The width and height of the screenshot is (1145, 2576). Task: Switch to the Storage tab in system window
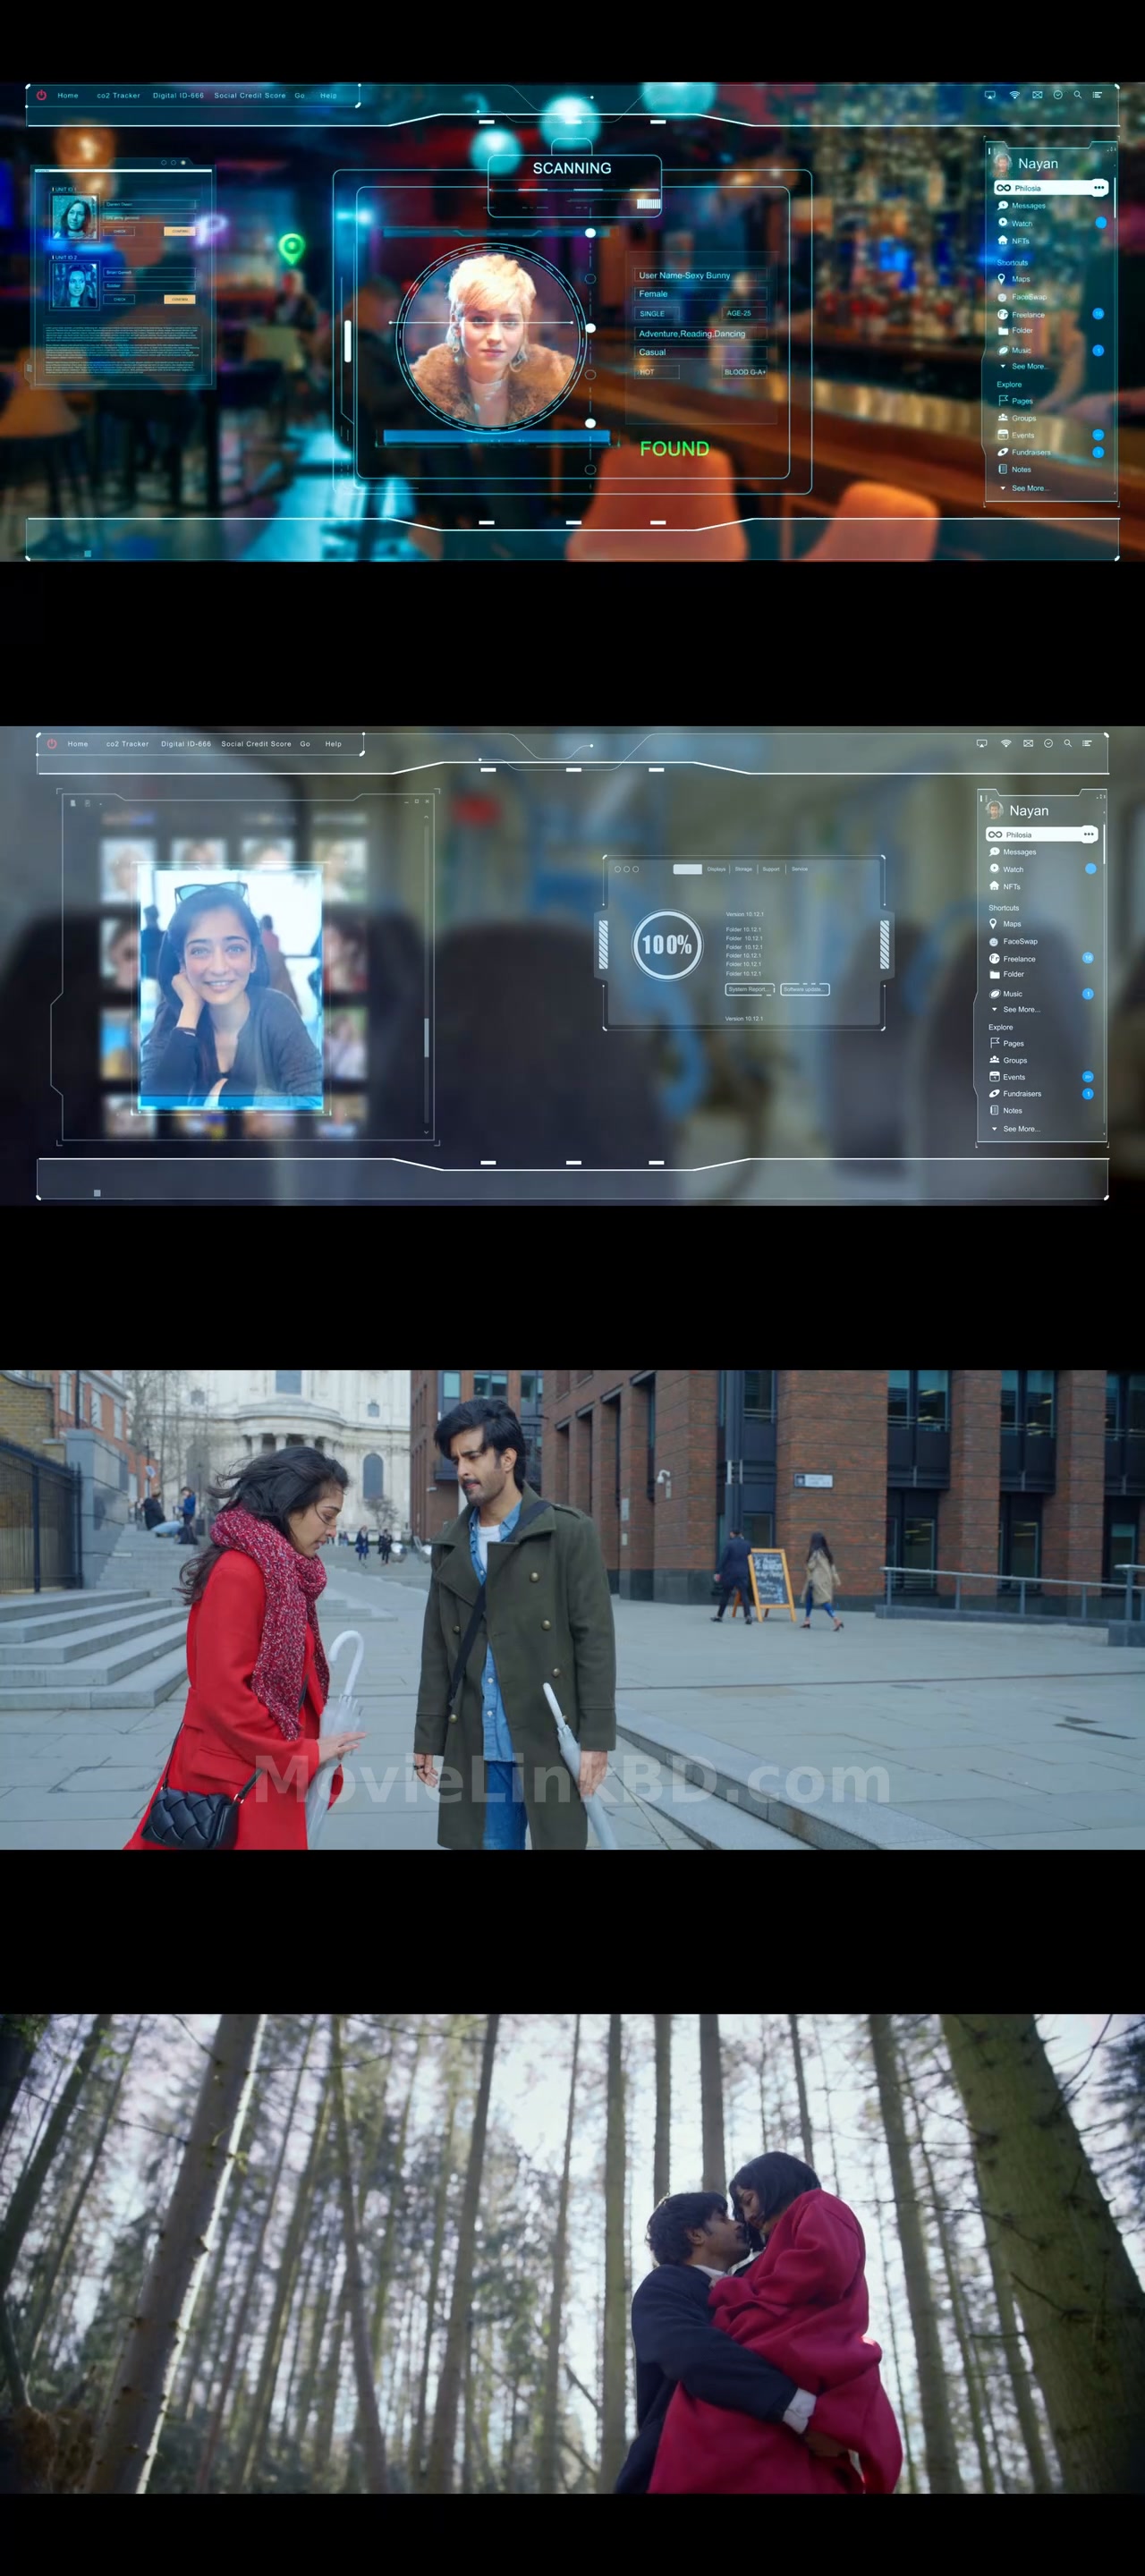743,869
